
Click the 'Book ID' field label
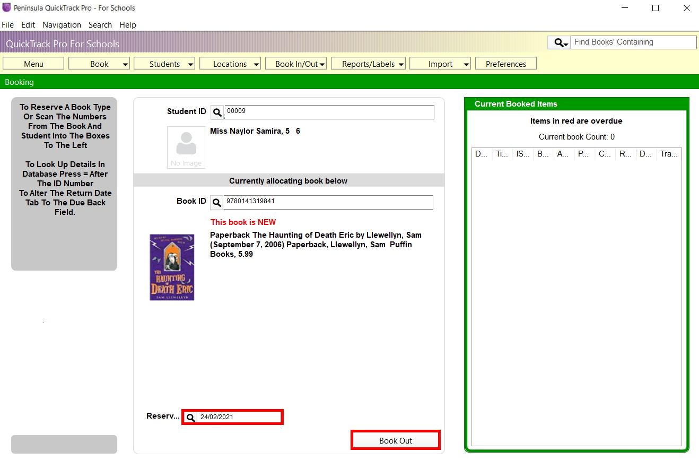[191, 202]
